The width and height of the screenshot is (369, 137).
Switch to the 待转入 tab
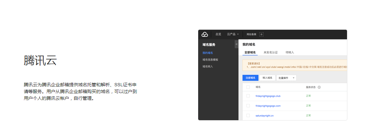coord(290,52)
